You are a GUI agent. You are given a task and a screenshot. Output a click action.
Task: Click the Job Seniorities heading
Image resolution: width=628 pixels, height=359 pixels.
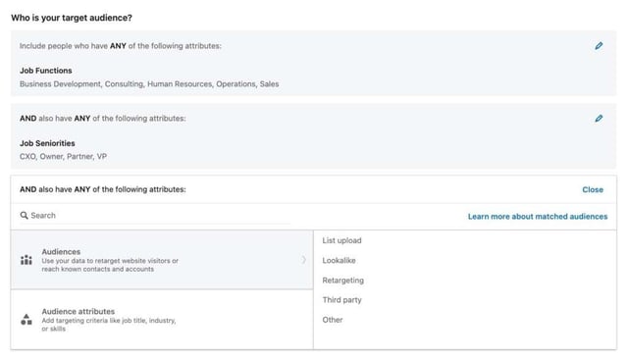[x=47, y=143]
